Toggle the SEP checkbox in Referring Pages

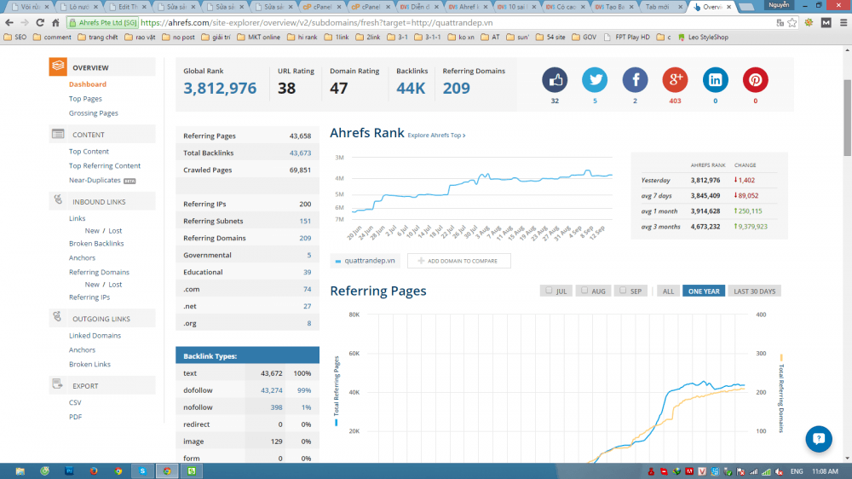pyautogui.click(x=622, y=291)
